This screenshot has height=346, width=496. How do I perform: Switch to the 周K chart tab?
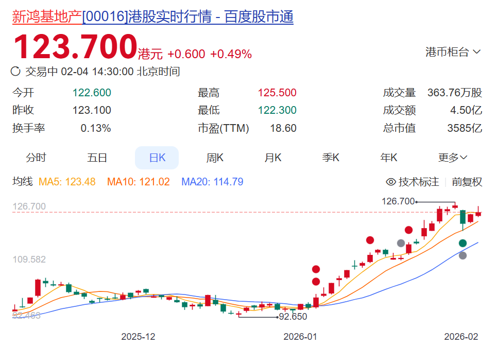215,158
